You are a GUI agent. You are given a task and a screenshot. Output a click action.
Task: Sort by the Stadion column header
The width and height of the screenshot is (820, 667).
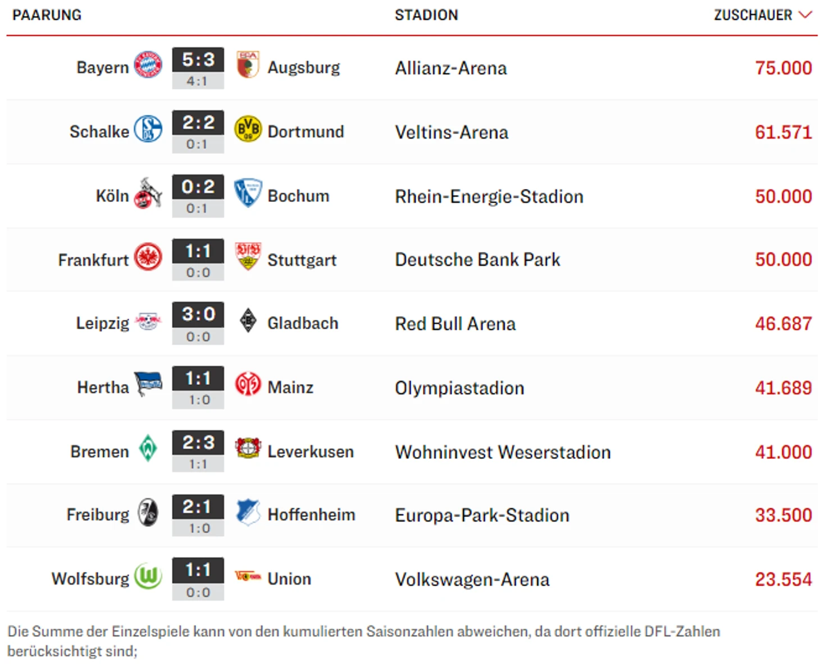pyautogui.click(x=426, y=15)
